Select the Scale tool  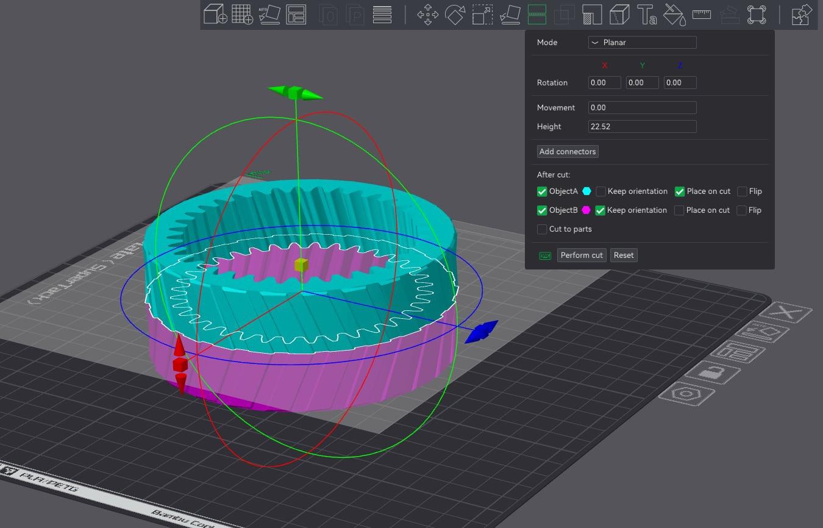482,14
